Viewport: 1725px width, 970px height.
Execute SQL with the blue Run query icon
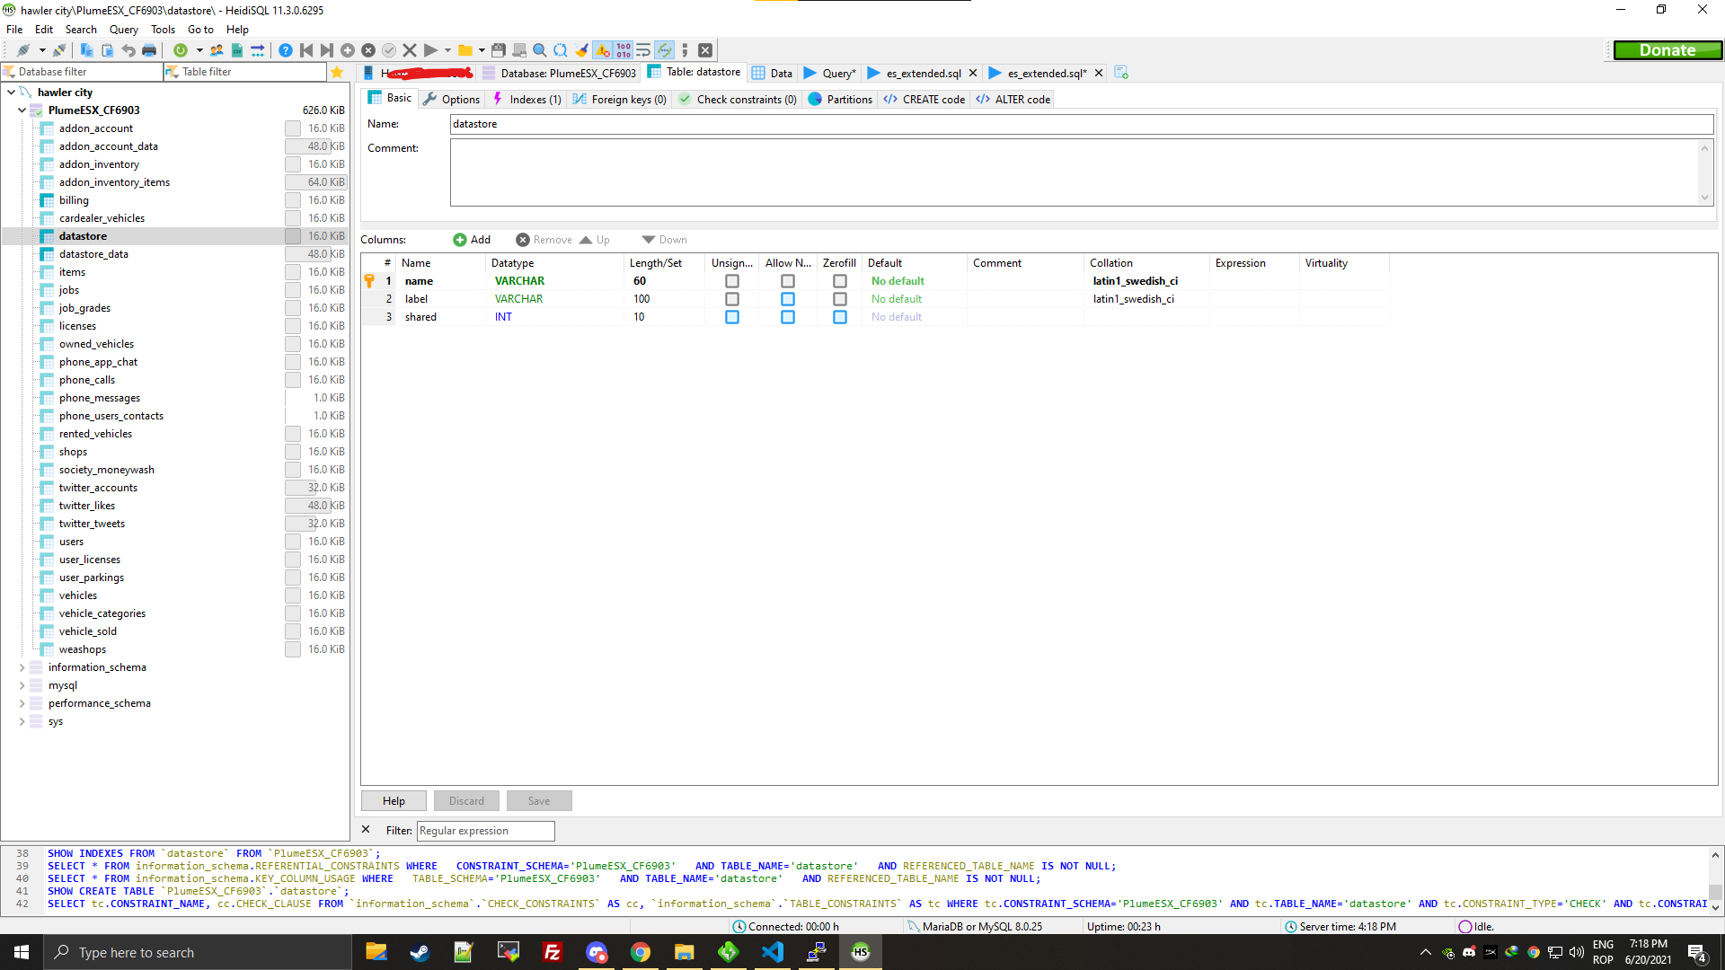point(429,50)
